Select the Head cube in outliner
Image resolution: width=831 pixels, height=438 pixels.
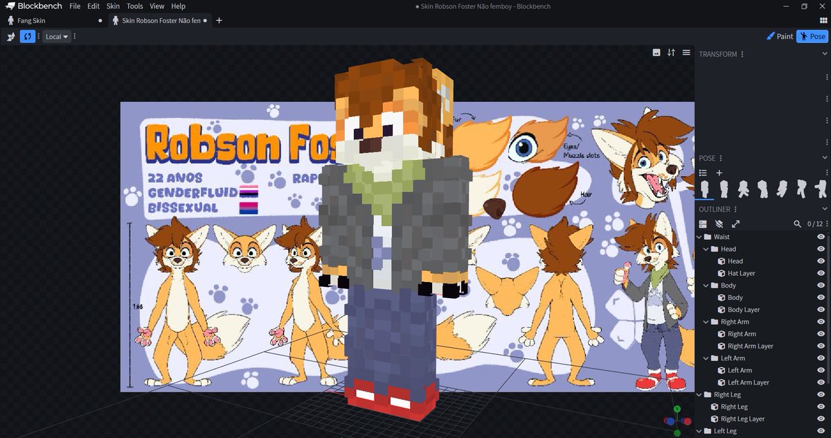pyautogui.click(x=735, y=261)
